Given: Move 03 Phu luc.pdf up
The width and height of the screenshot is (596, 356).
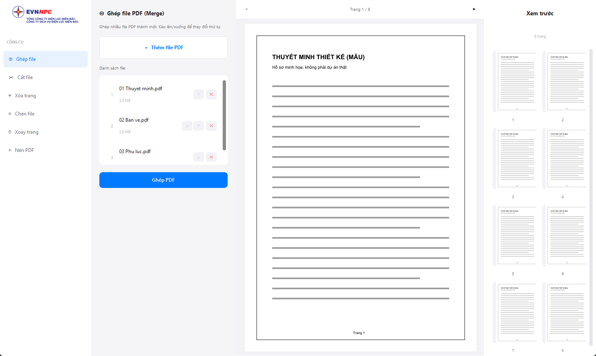Looking at the screenshot, I should tap(199, 157).
